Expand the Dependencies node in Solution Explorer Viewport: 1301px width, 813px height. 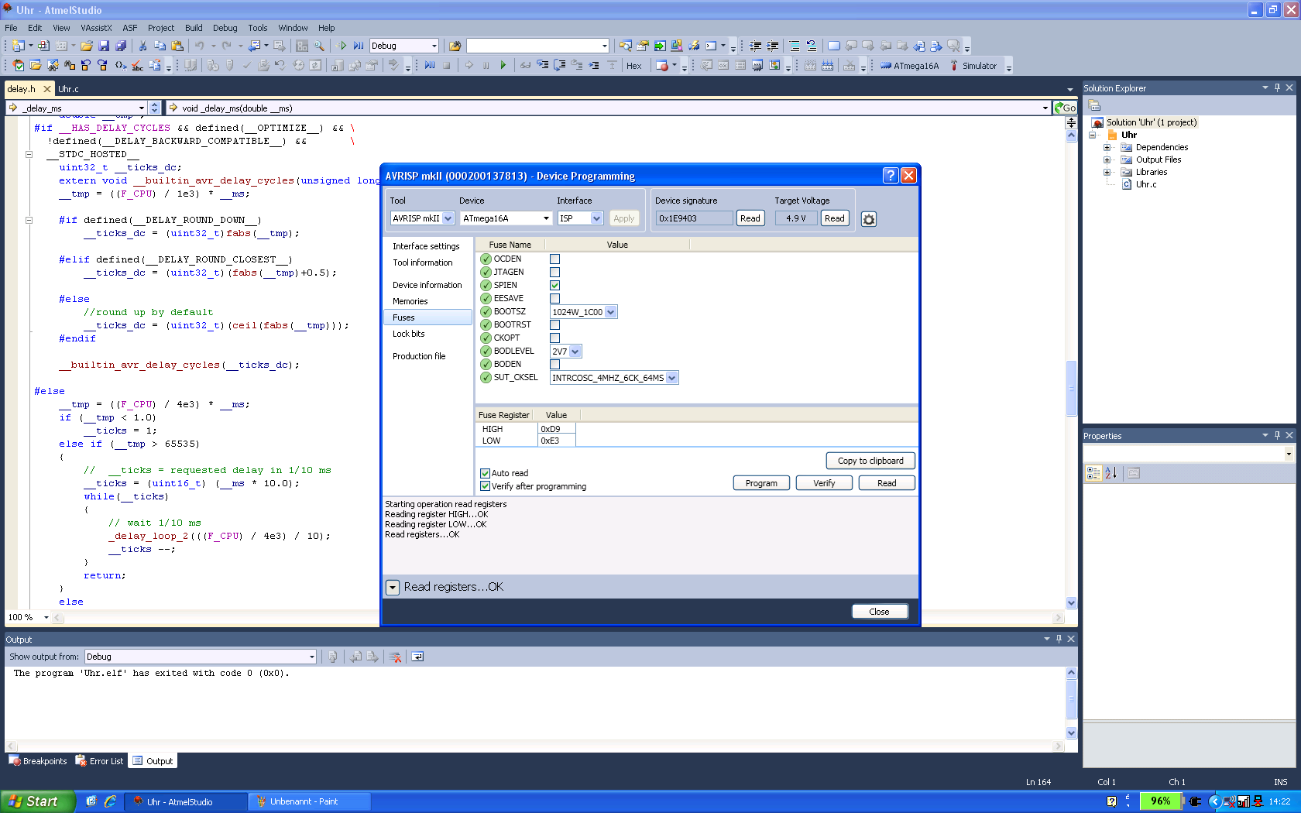click(x=1107, y=147)
